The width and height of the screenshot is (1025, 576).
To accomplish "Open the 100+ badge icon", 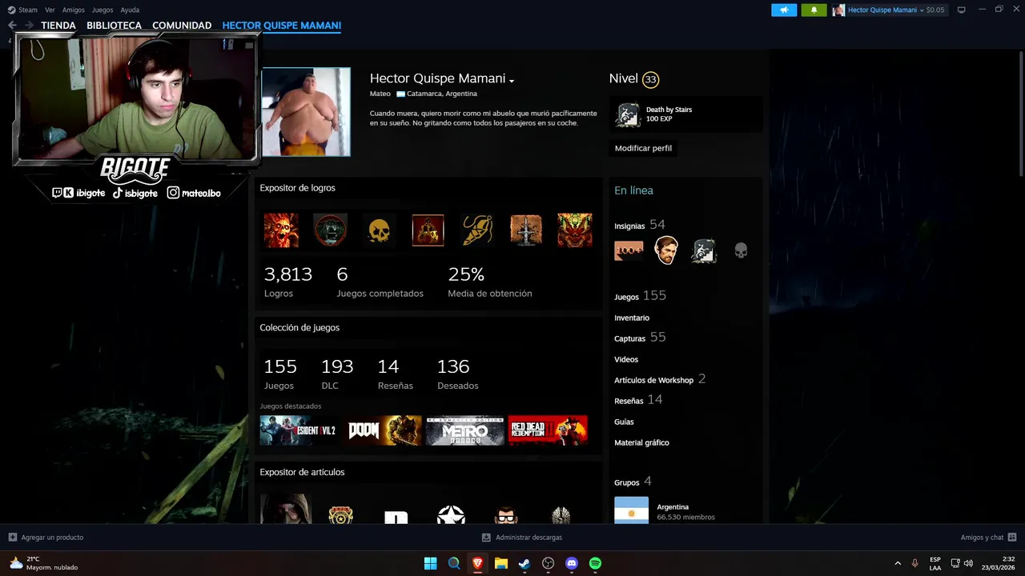I will (x=629, y=251).
